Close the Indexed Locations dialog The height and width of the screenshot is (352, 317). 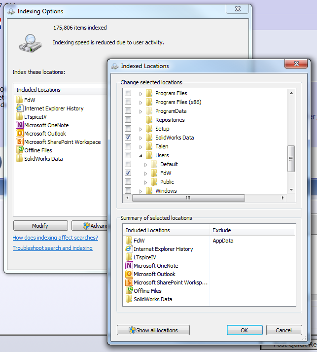tap(296, 64)
